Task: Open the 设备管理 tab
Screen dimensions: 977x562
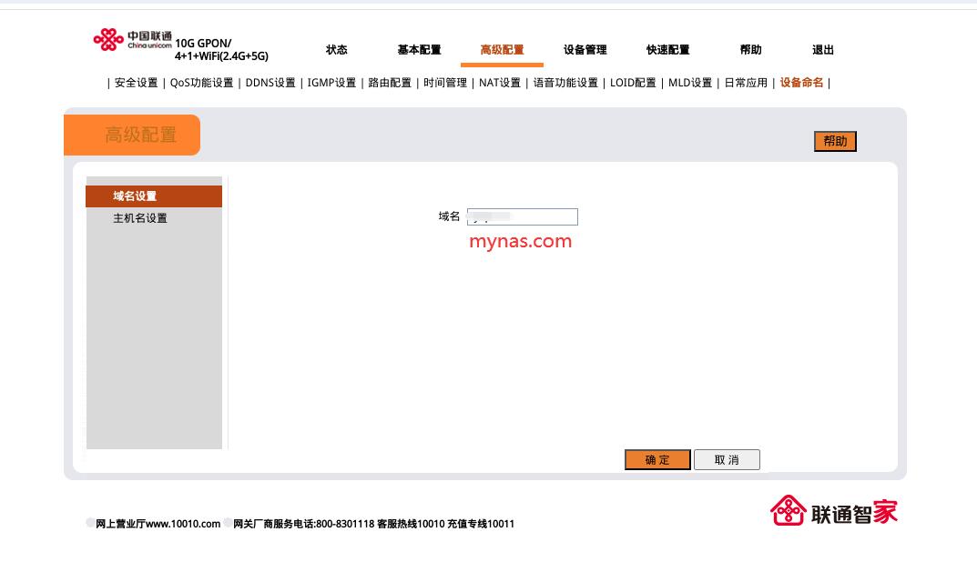Action: point(585,50)
